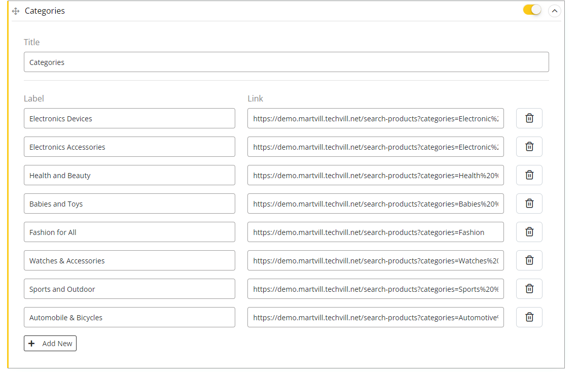This screenshot has width=578, height=372.
Task: Click the Watches & Accessories label field
Action: pos(129,260)
